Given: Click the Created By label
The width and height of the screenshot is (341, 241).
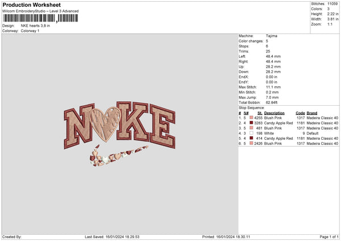Looking at the screenshot, I should point(12,237).
